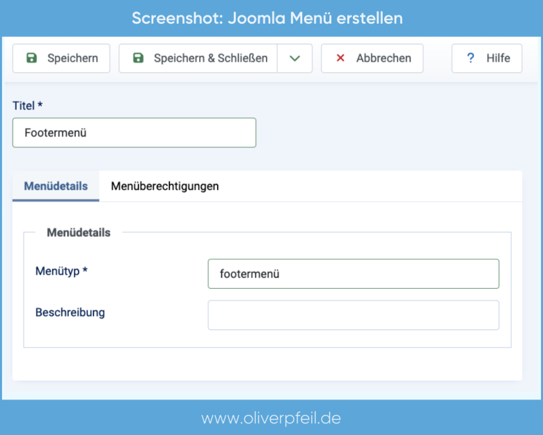Cancel with the Abbrechen button
The height and width of the screenshot is (435, 543).
[372, 58]
